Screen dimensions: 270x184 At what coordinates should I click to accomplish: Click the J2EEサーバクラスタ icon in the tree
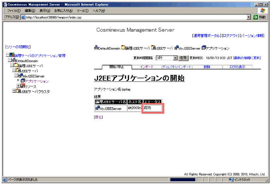click(x=19, y=91)
